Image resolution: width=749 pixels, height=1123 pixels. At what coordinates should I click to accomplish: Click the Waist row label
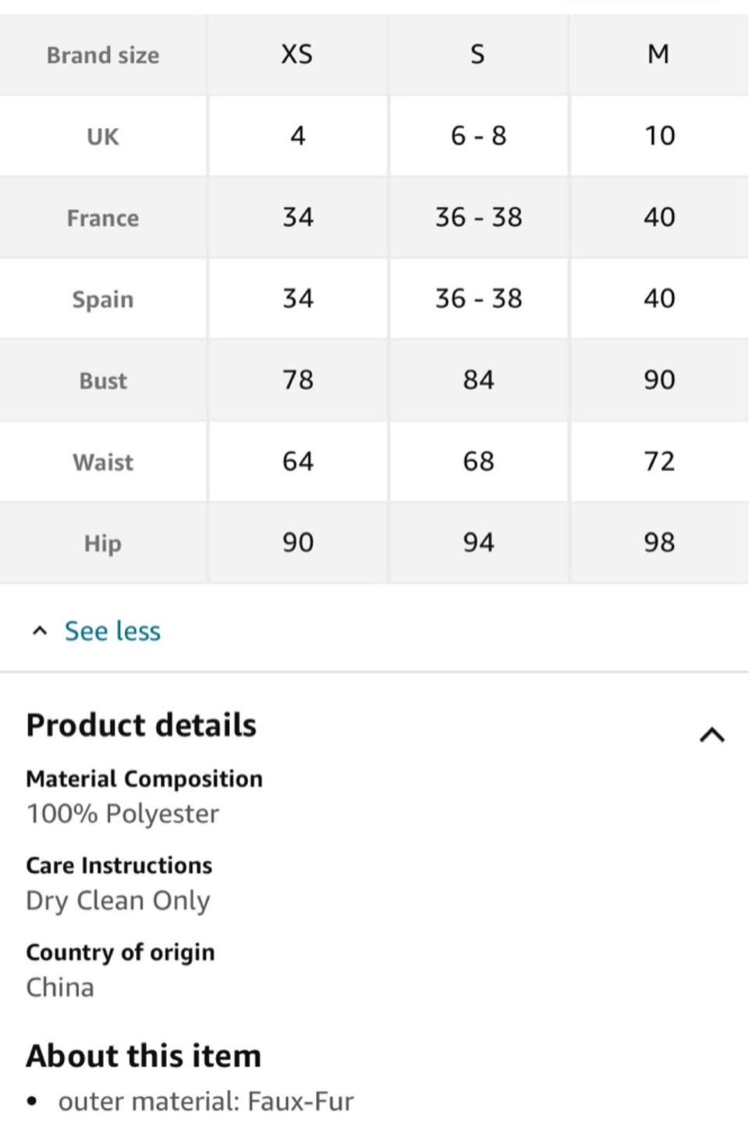click(x=103, y=462)
